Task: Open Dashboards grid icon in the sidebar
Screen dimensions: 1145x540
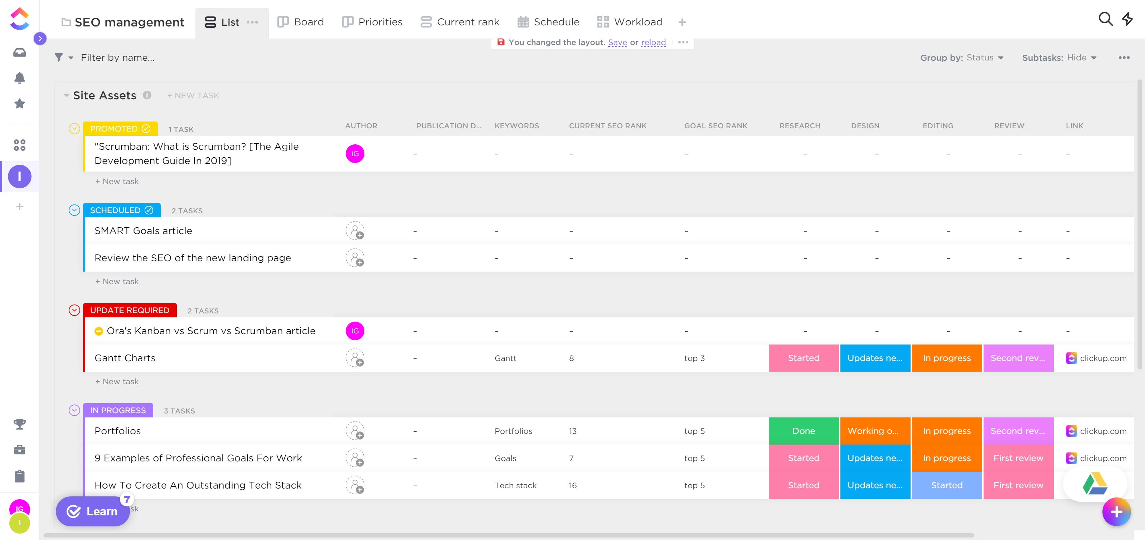Action: pyautogui.click(x=19, y=145)
